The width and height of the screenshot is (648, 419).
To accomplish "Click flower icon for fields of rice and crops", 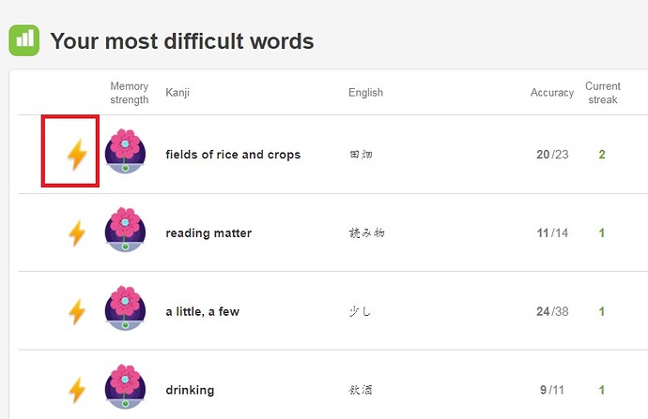I will coord(125,151).
